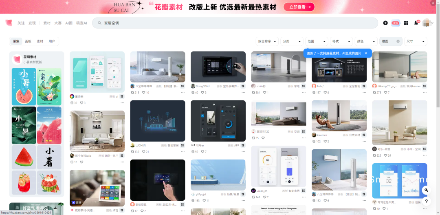Open the 综合排序 sort dropdown
This screenshot has height=215, width=440.
click(267, 41)
